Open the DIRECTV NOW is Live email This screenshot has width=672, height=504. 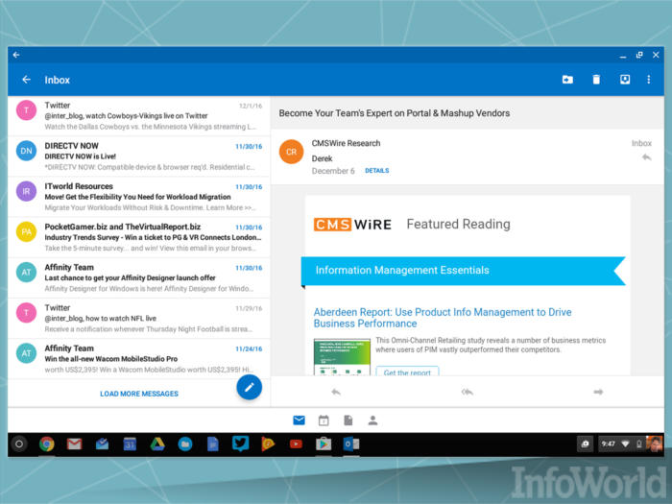pyautogui.click(x=139, y=156)
